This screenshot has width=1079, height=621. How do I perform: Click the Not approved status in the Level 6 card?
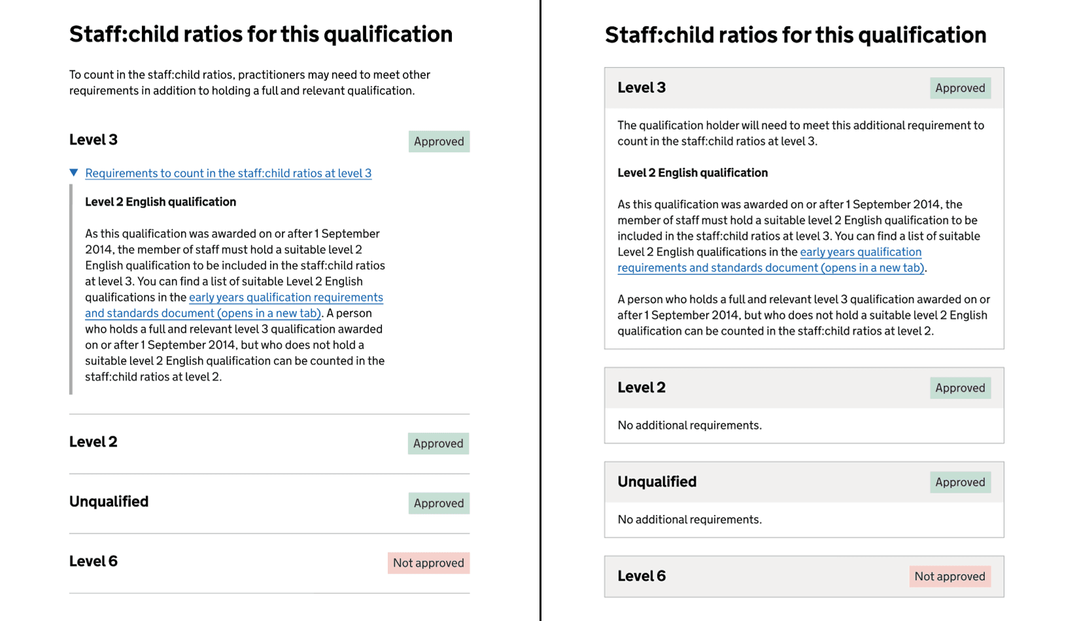(x=950, y=576)
